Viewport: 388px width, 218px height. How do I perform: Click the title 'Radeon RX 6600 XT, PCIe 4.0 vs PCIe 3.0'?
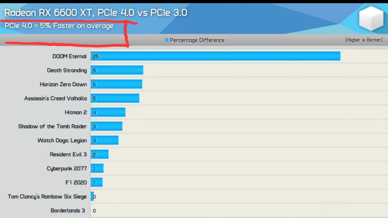click(96, 13)
